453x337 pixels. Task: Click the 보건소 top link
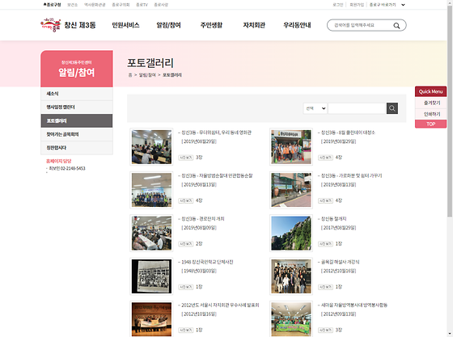(72, 5)
